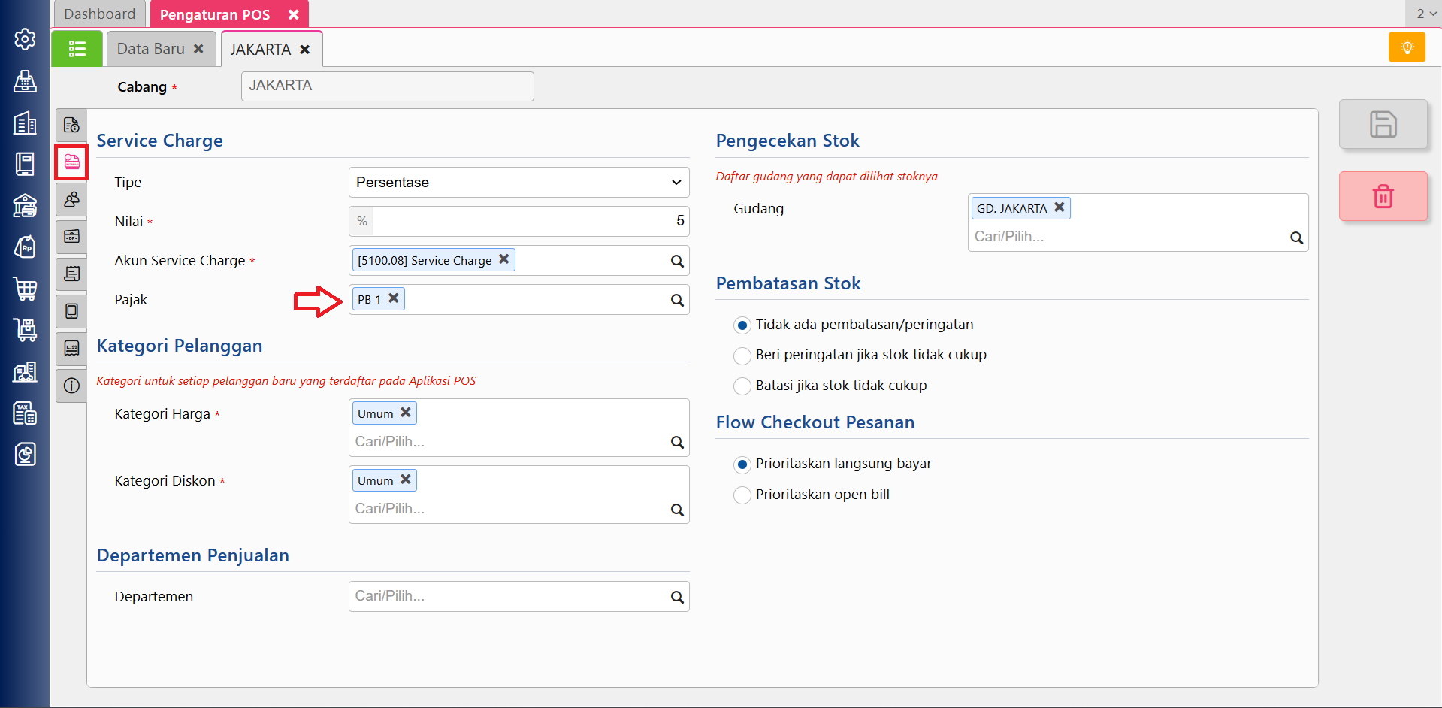Click the shopping cart sidebar icon
The image size is (1442, 708).
25,289
